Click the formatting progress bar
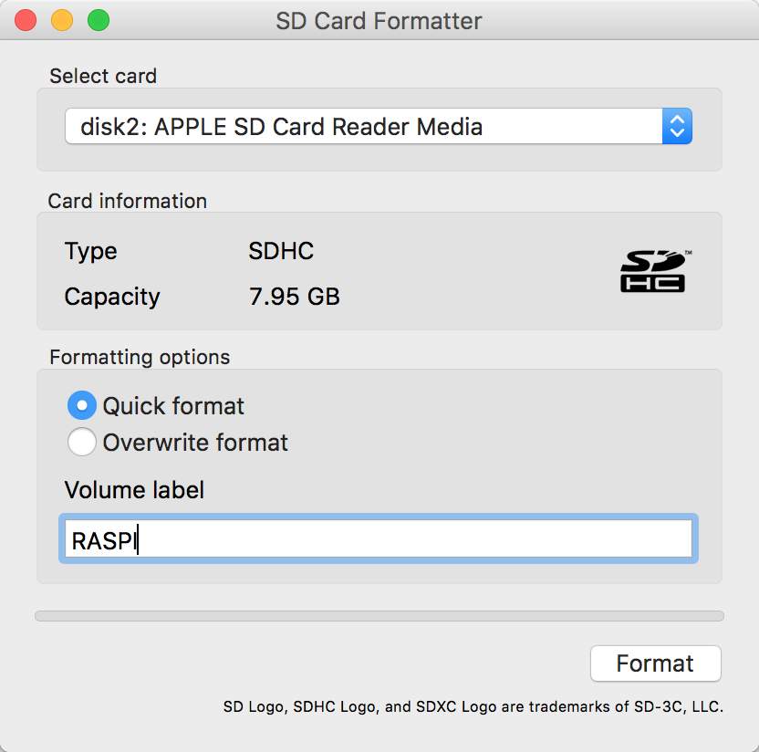The height and width of the screenshot is (752, 759). (x=379, y=616)
